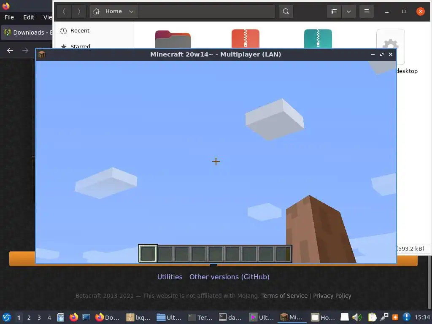Screen dimensions: 432x324
Task: Switch to virtual desktop 3
Action: coord(39,318)
